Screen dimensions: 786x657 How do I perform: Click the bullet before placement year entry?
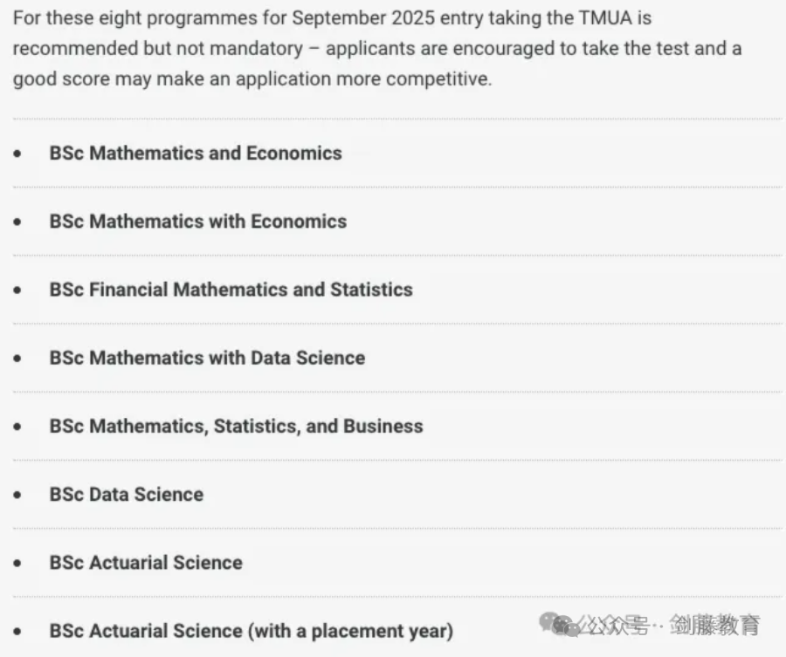(17, 632)
